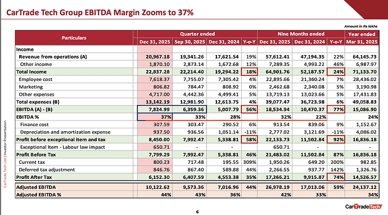
Task: Select Revenue from operations value 20,967.18
Action: pyautogui.click(x=157, y=57)
